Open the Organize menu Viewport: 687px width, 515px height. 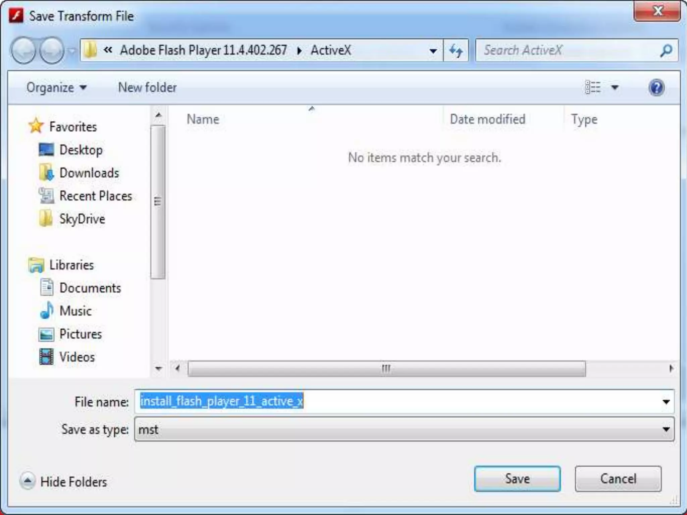coord(56,88)
